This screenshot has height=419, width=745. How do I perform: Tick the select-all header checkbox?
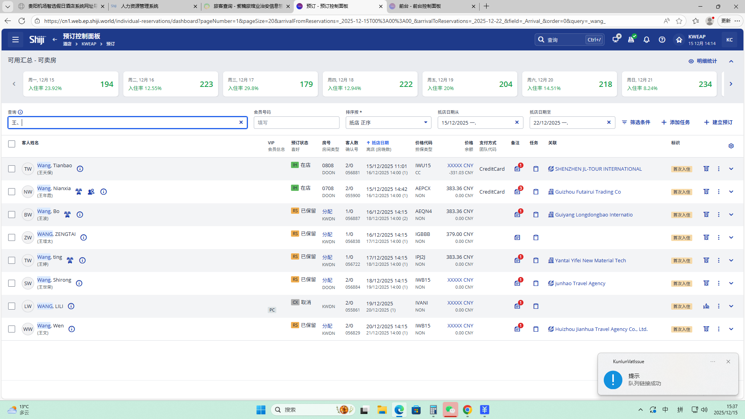(x=12, y=144)
